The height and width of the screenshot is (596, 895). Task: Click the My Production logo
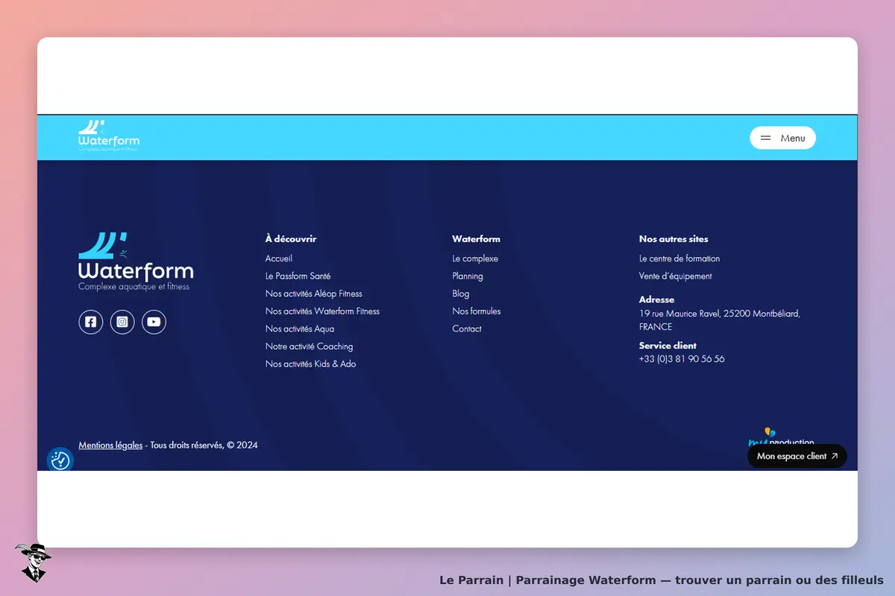pos(781,437)
